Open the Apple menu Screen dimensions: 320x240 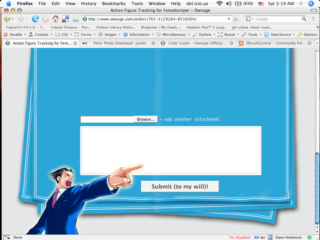[9, 3]
